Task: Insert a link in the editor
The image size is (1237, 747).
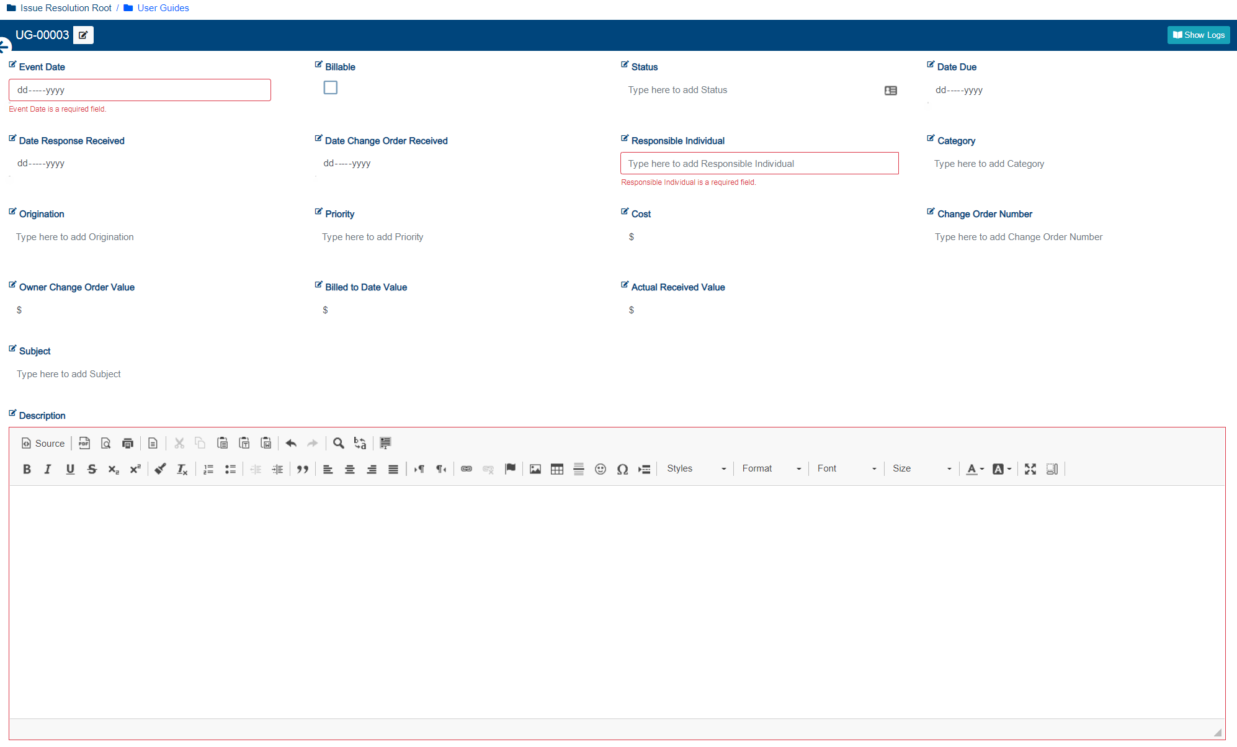Action: point(467,469)
